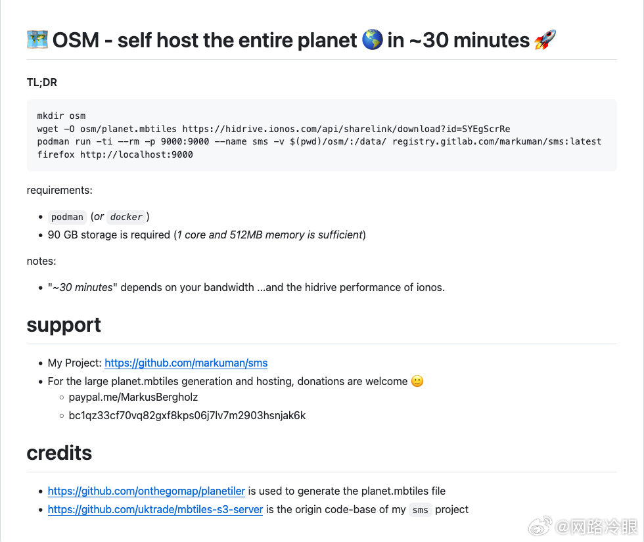Click the firefox localhost:9000 command line
Screen dimensions: 644x542
(115, 155)
